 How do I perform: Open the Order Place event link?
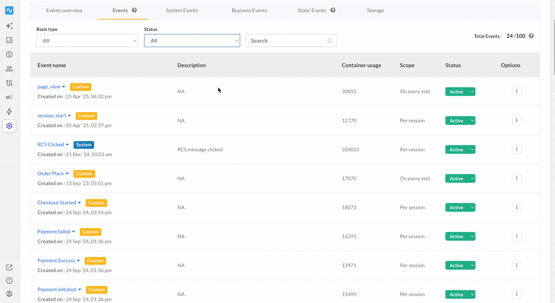(x=51, y=174)
